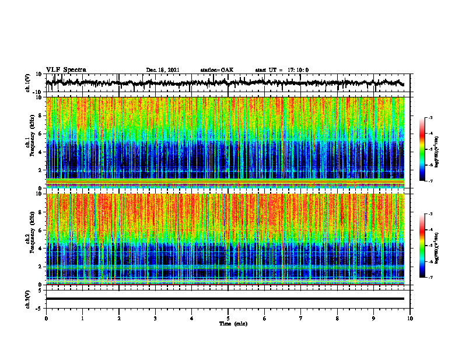Click the '8' kHz tick on ch.1 spectrogram
Screen dimensions: 462x357
pyautogui.click(x=40, y=116)
